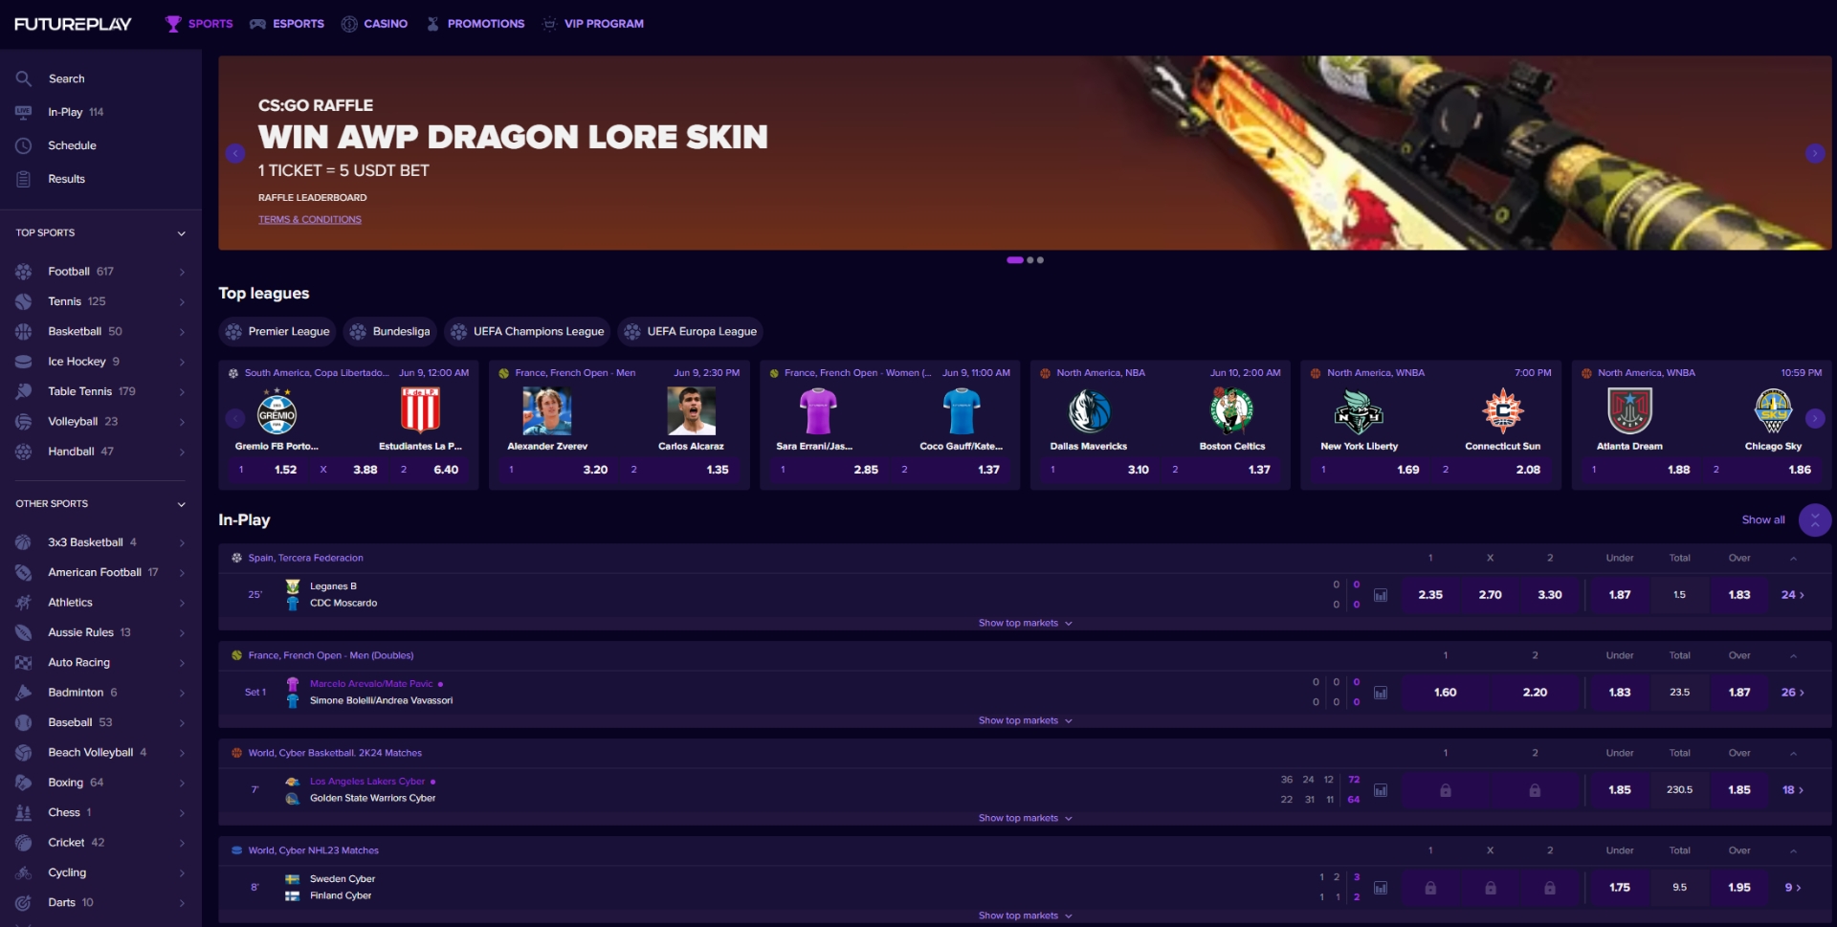
Task: Open the VIP Program tab
Action: tap(593, 24)
